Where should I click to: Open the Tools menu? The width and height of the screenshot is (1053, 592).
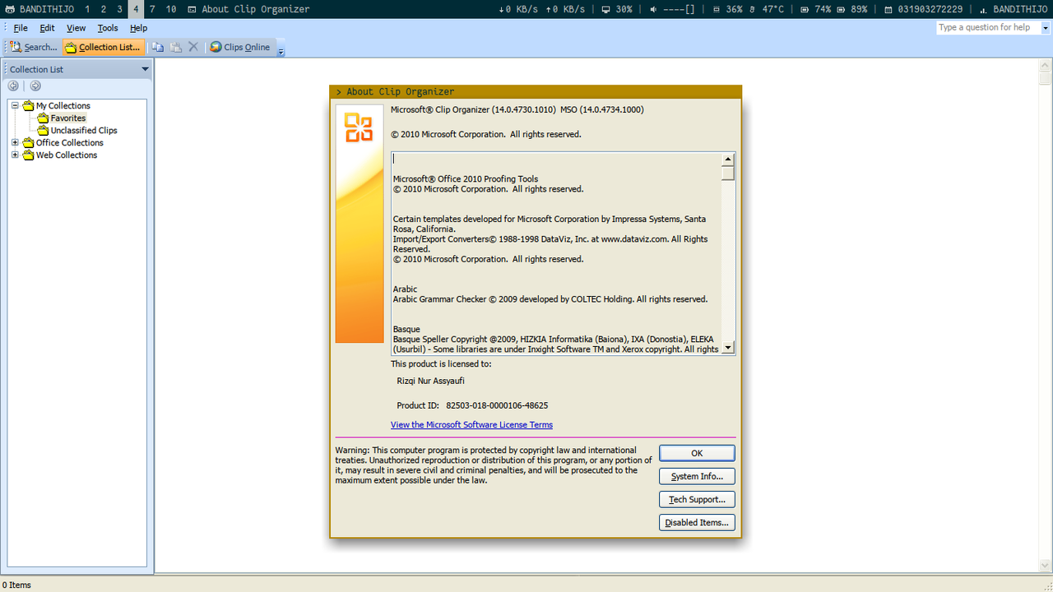pos(108,28)
